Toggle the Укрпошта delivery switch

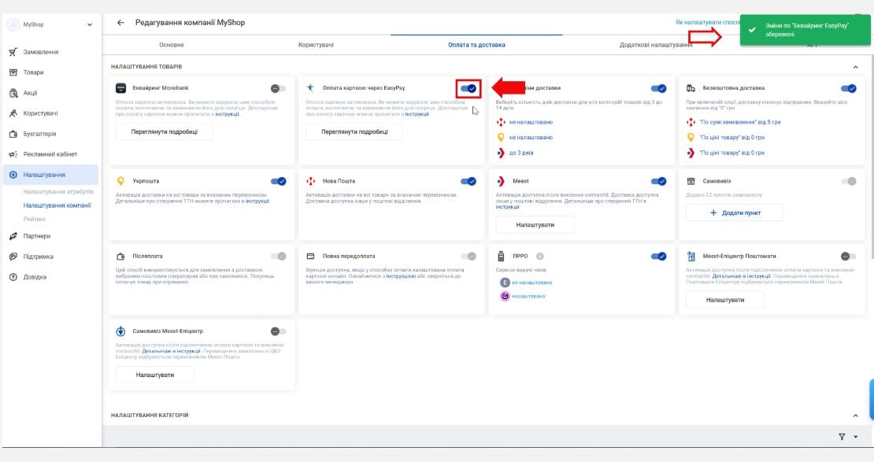tap(278, 181)
